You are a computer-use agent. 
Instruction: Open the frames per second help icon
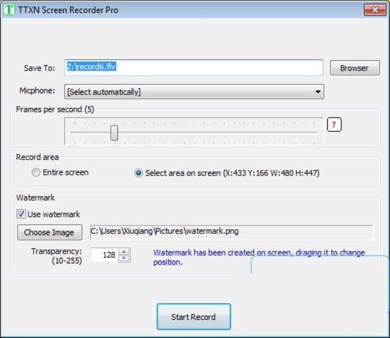pos(334,124)
